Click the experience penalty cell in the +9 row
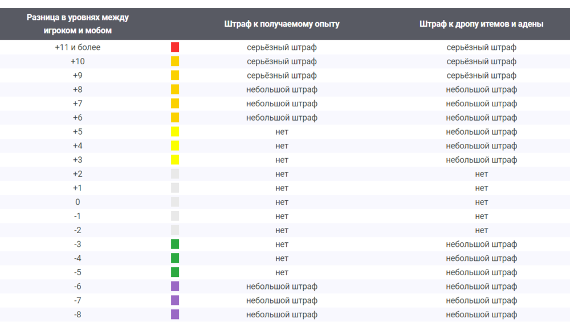 [x=282, y=76]
